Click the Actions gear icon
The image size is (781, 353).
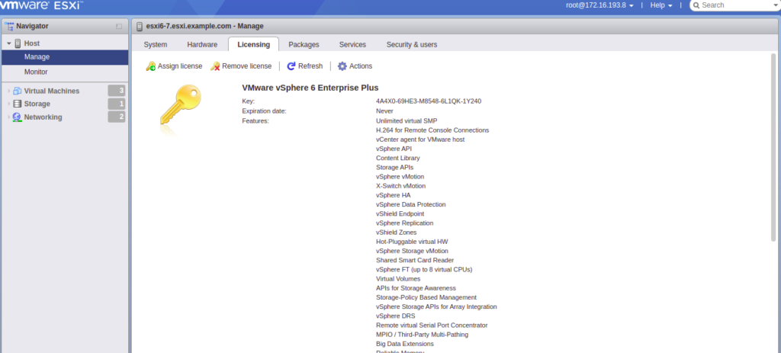[342, 66]
